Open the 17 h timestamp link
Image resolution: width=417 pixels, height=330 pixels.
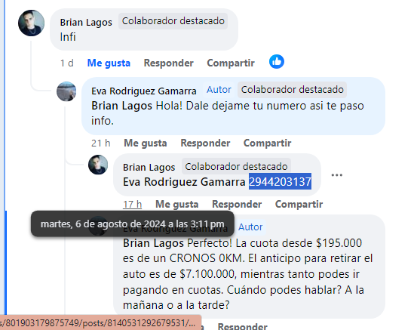click(x=132, y=205)
